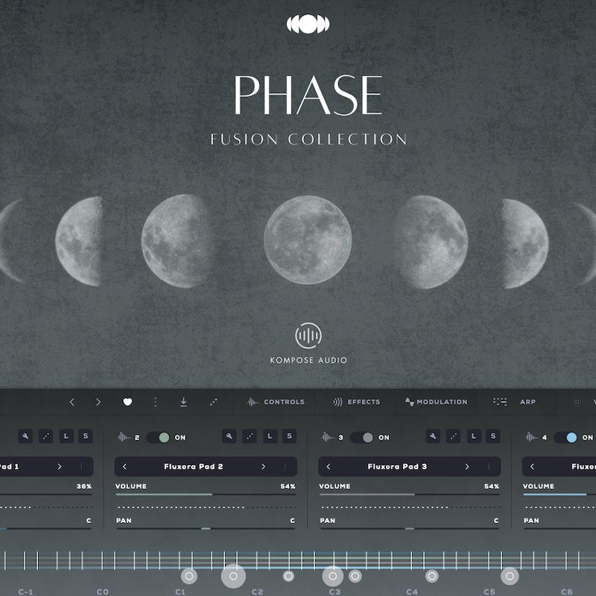Screen dimensions: 596x596
Task: Click the download preset icon
Action: (x=183, y=402)
